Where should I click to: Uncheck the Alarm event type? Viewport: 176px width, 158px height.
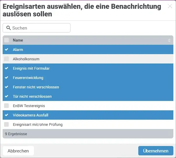pos(6,50)
